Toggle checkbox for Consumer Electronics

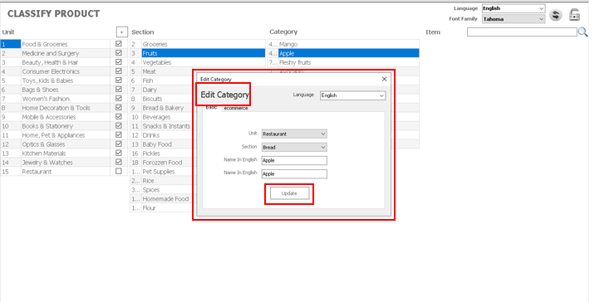pos(118,71)
